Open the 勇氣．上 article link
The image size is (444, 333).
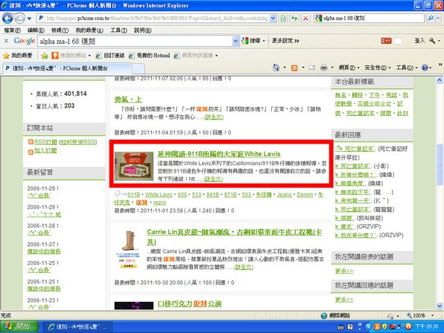point(128,99)
